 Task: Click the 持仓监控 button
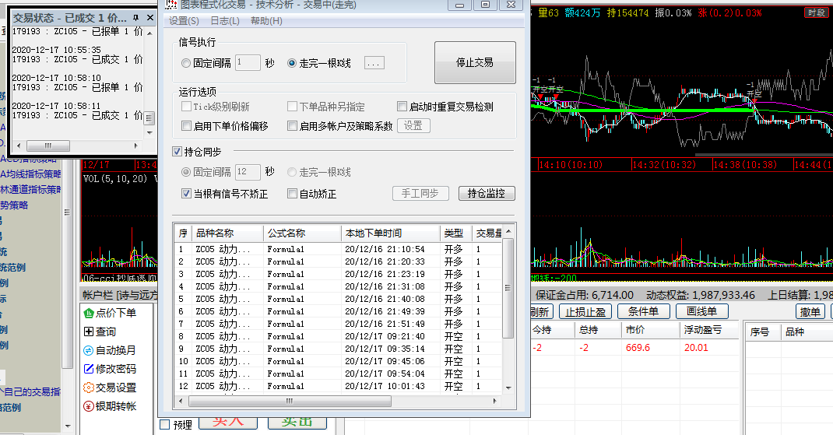(487, 194)
